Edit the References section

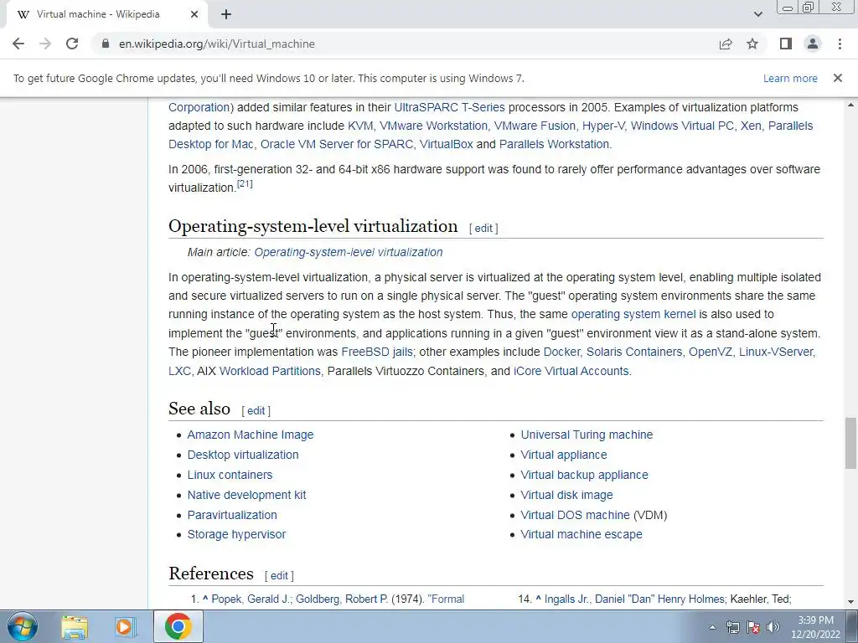(x=278, y=576)
